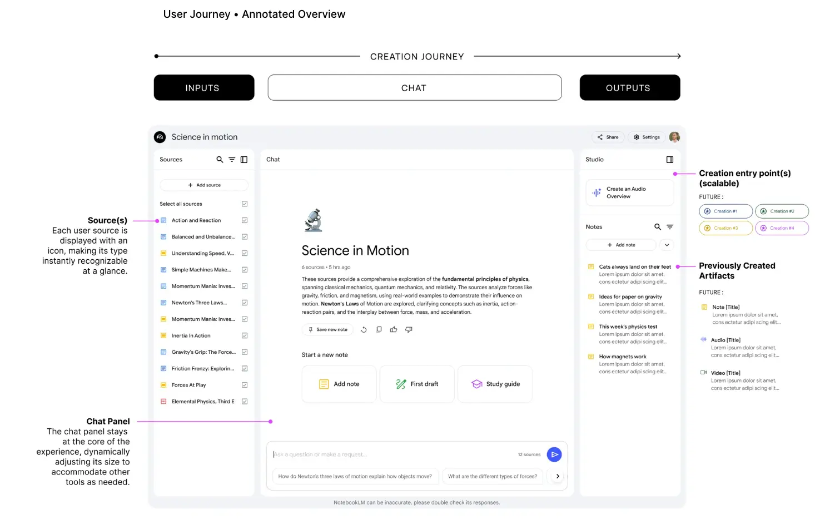Expand the dropdown next to Add note
The image size is (815, 519).
coord(667,245)
